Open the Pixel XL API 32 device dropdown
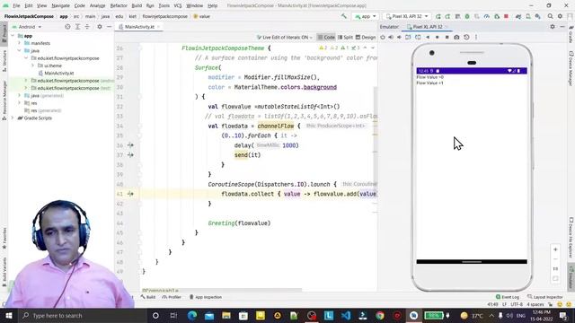The height and width of the screenshot is (323, 575). coord(407,16)
